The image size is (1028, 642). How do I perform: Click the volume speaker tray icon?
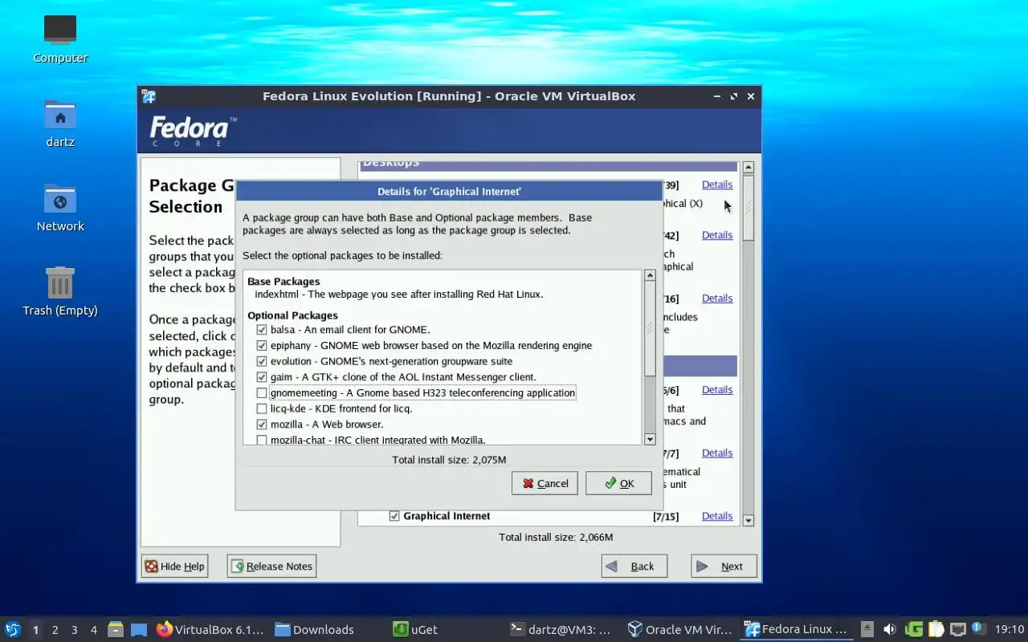tap(889, 630)
